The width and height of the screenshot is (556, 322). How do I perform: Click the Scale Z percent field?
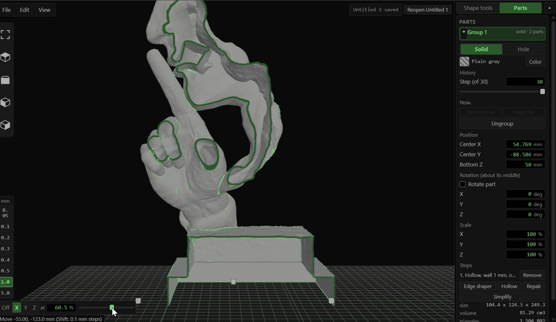525,254
